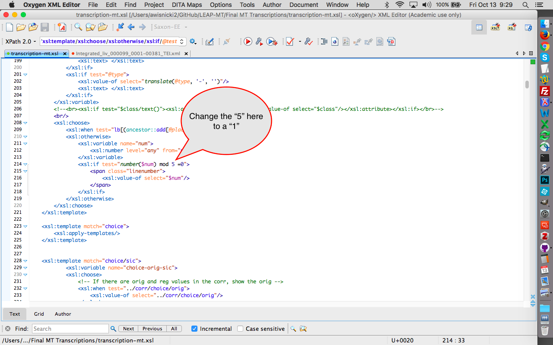Close the Find bar
The image size is (553, 345).
coord(8,329)
